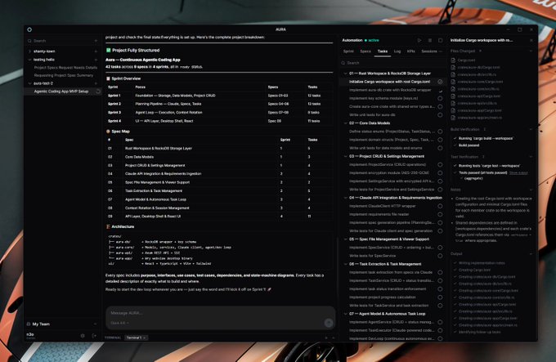556x362 pixels.
Task: Collapse the 03 Project CRUD & Settings group
Action: point(345,154)
